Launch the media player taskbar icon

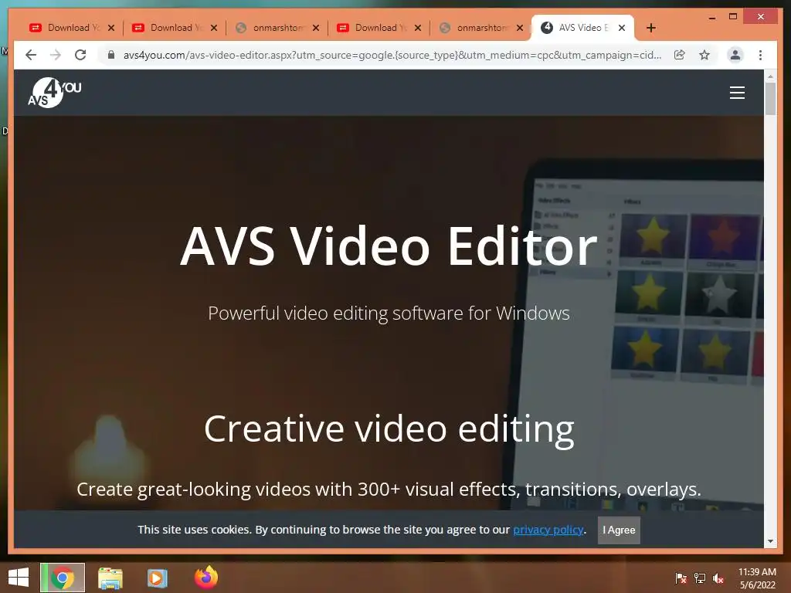[x=158, y=578]
